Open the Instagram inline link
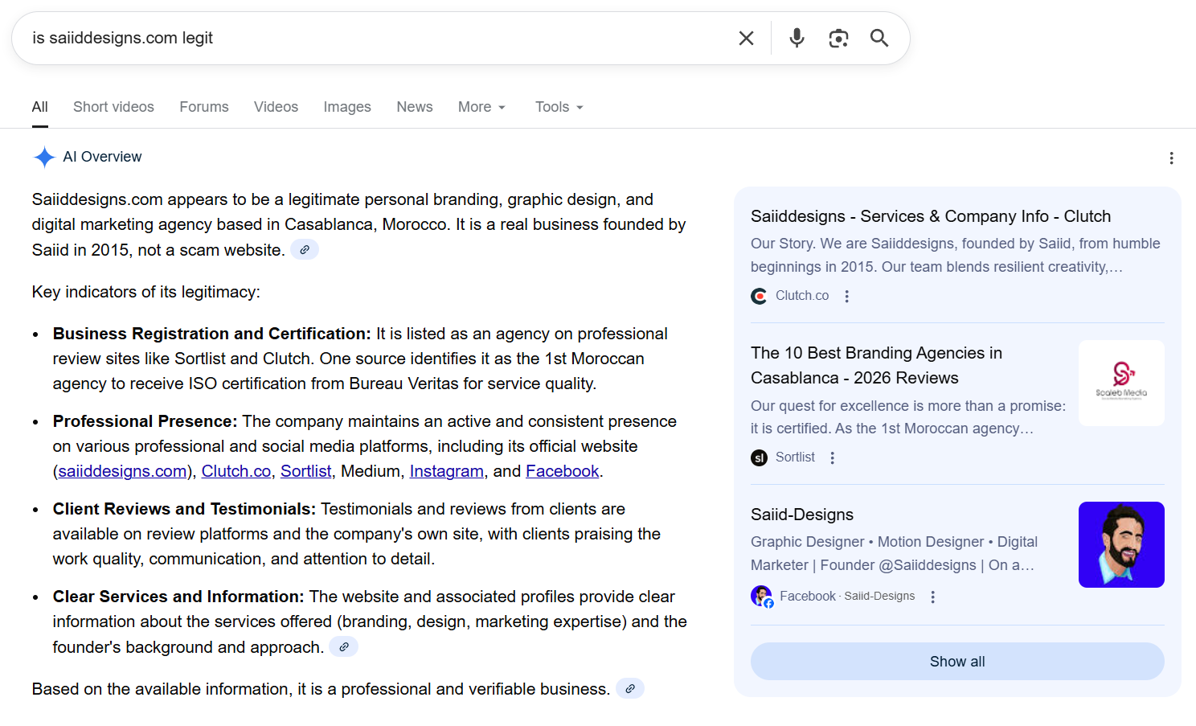The width and height of the screenshot is (1196, 726). click(x=447, y=471)
